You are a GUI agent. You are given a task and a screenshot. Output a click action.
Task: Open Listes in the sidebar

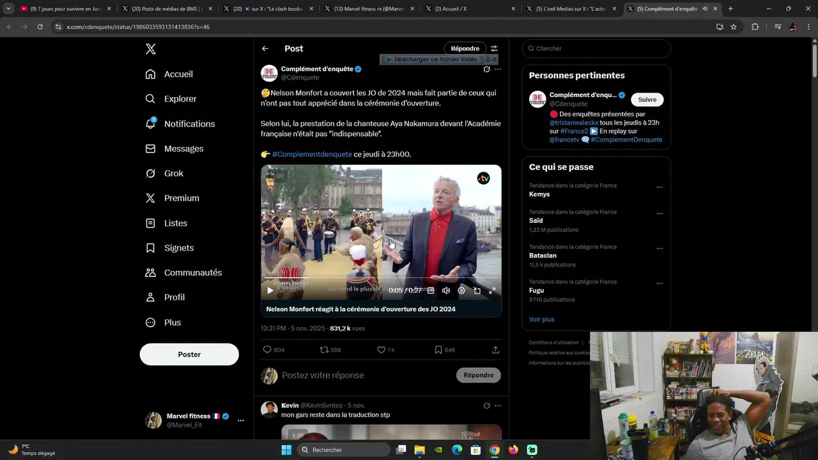(x=166, y=223)
